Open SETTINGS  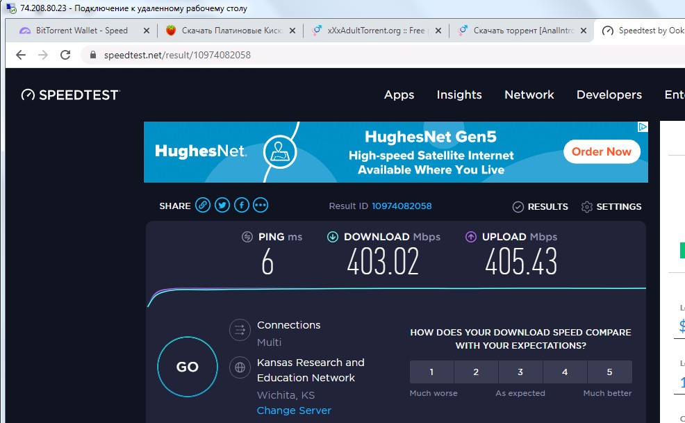coord(618,207)
